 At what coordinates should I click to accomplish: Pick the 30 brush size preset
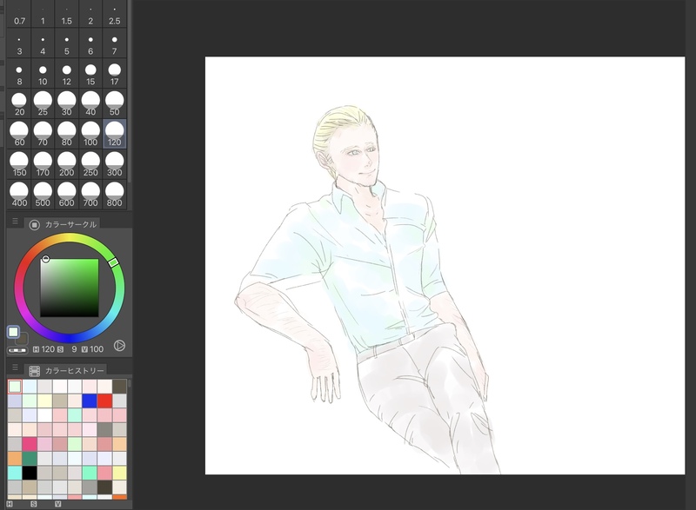(67, 103)
